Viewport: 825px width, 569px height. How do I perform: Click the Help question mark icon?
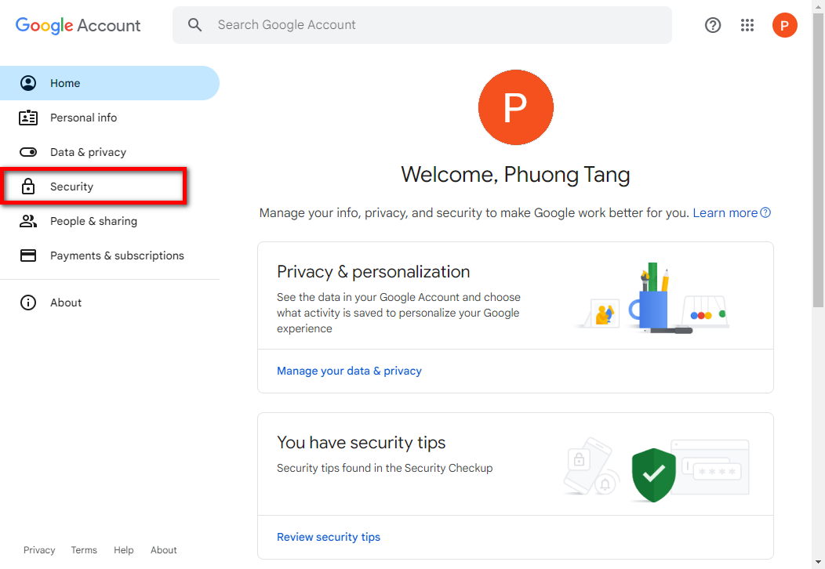712,25
